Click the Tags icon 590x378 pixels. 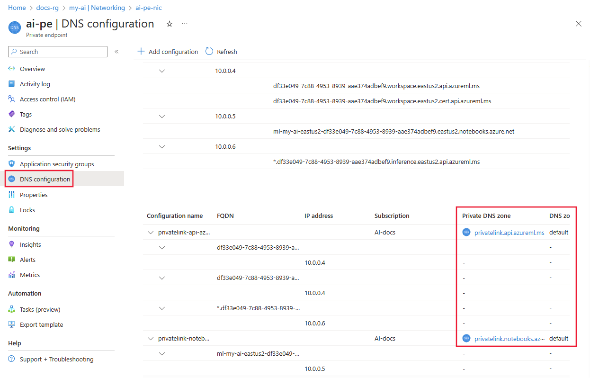point(12,114)
